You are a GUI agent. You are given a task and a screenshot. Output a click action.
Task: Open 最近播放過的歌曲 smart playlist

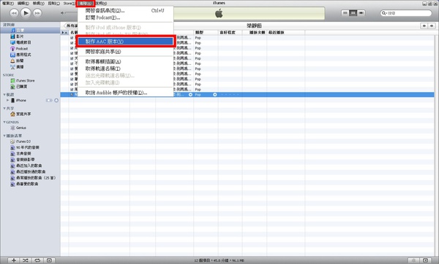tap(30, 172)
